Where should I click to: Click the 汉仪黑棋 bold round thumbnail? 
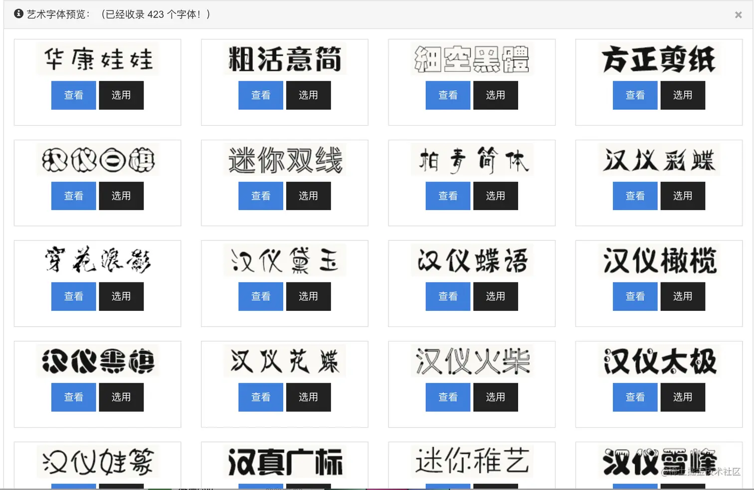pos(98,361)
